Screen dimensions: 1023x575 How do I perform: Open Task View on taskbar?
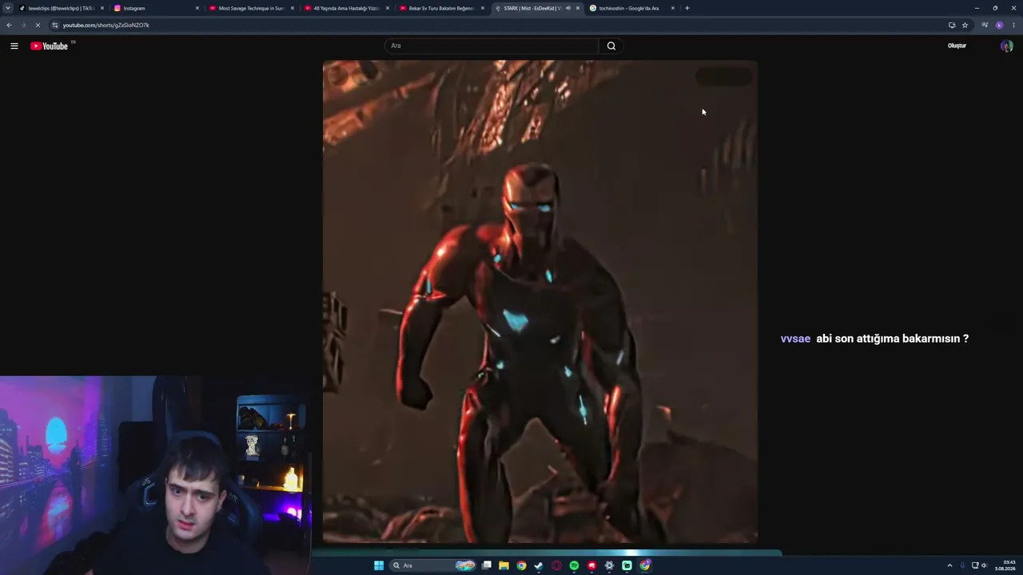[486, 565]
